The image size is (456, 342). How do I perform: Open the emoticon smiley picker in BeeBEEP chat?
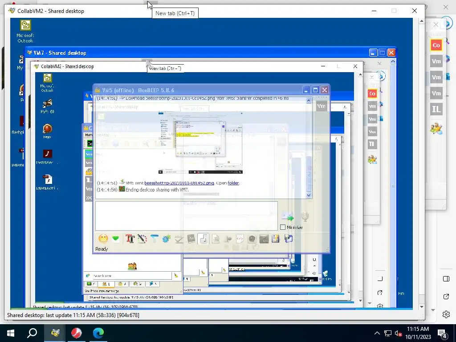[103, 239]
